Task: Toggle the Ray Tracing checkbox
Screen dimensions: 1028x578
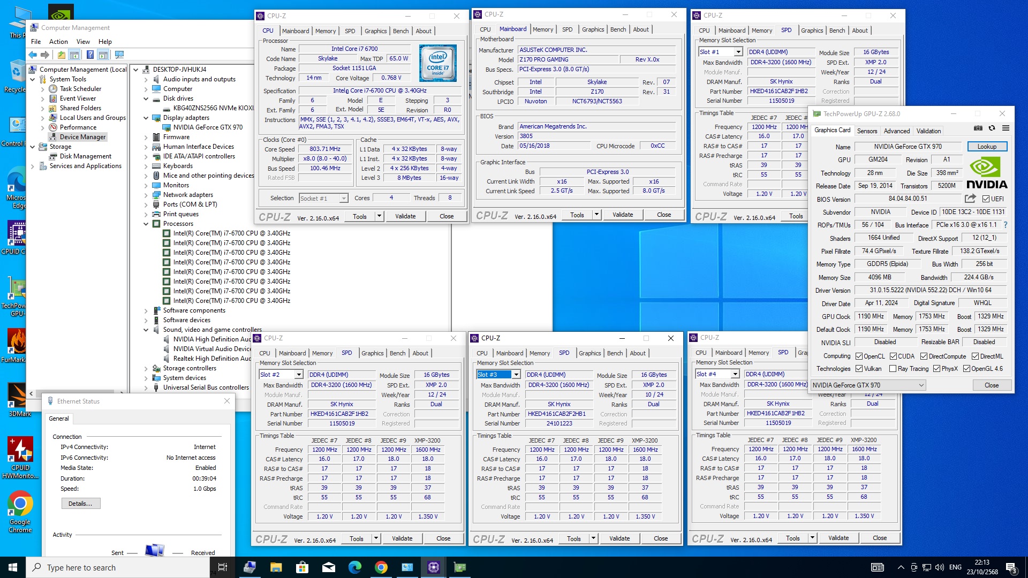Action: click(893, 369)
